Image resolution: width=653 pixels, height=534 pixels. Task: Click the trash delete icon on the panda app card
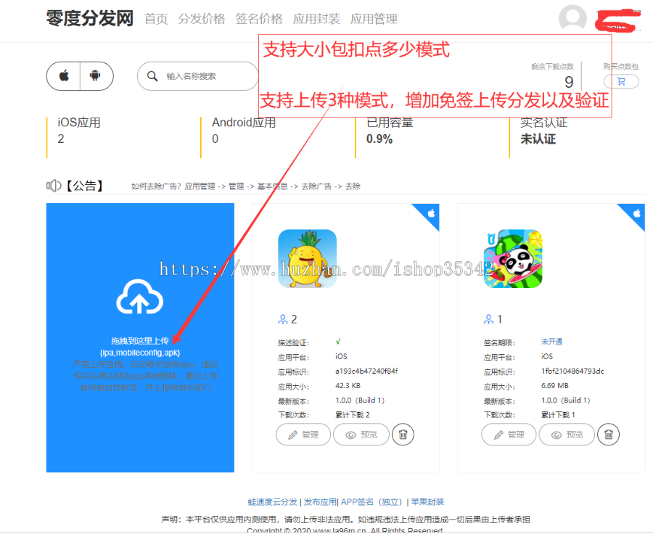point(608,435)
